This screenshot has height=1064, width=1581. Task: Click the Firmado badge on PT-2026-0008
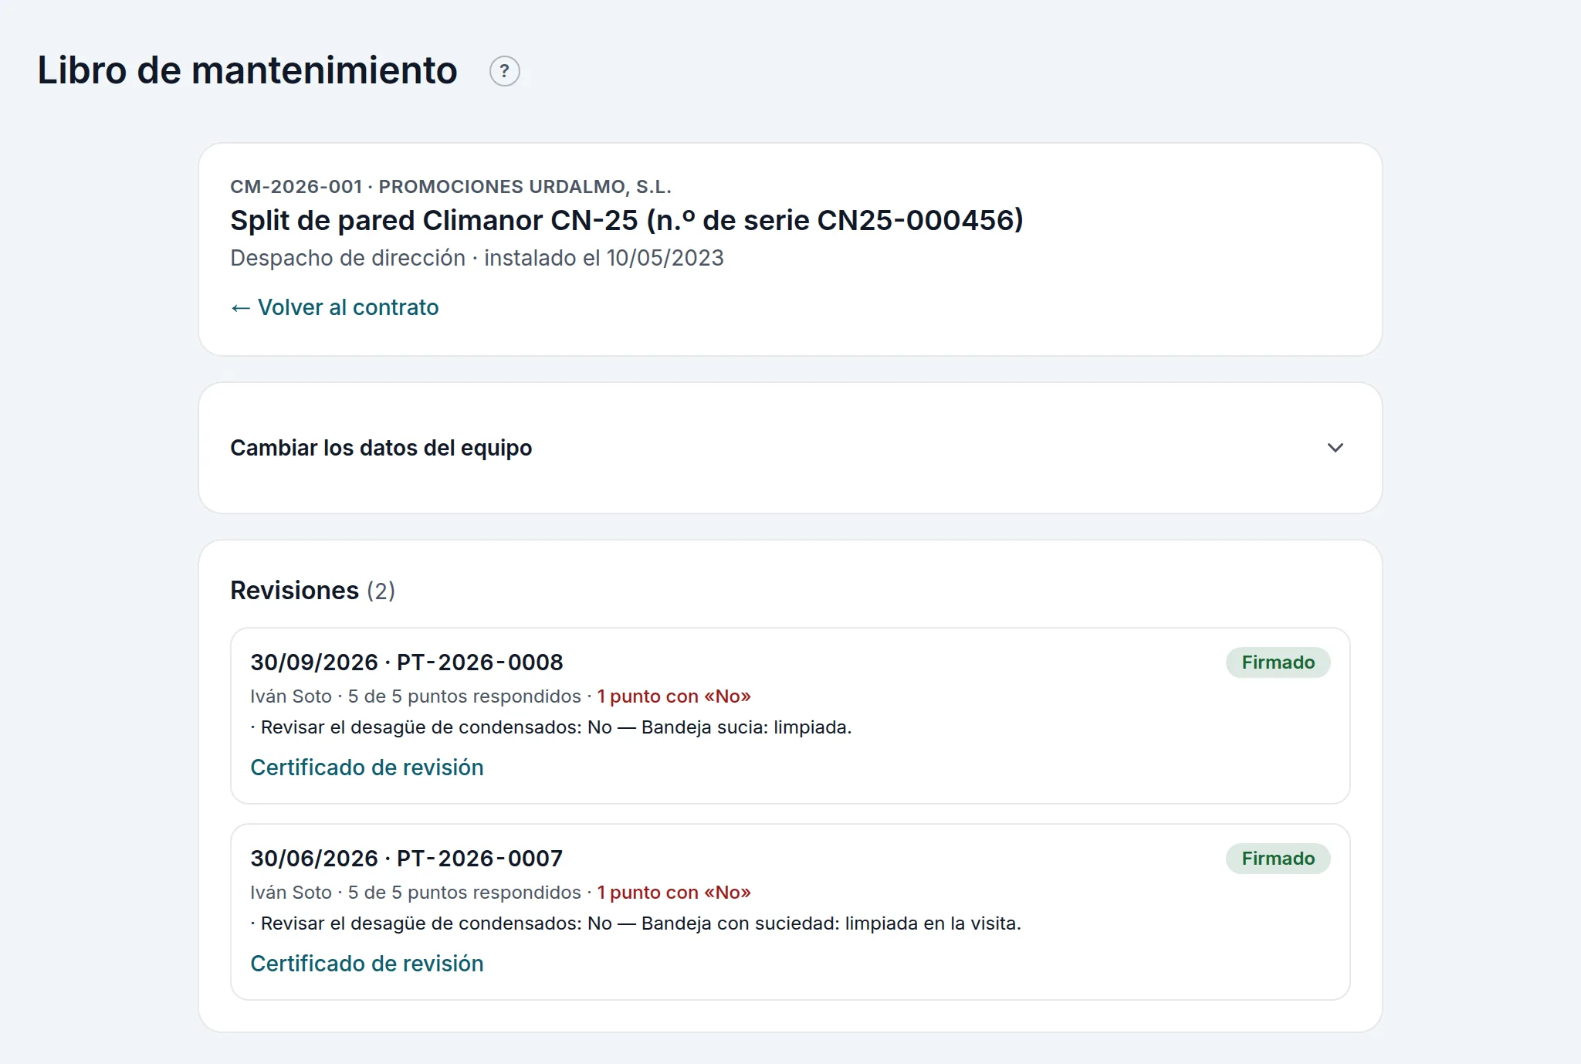(x=1278, y=662)
